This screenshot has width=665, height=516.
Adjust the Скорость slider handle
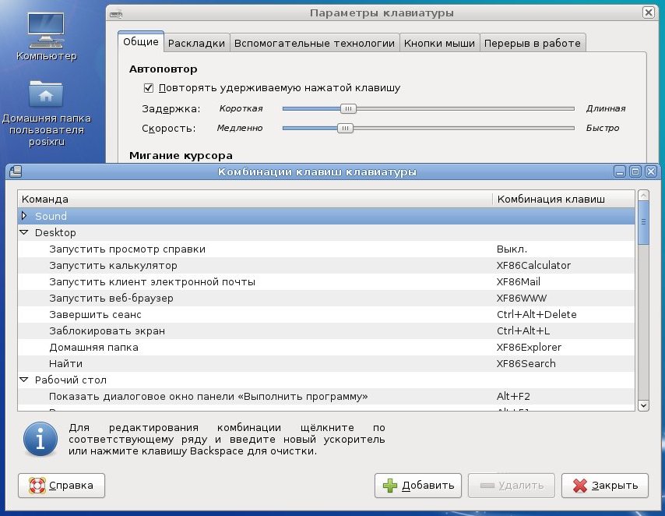(x=345, y=128)
